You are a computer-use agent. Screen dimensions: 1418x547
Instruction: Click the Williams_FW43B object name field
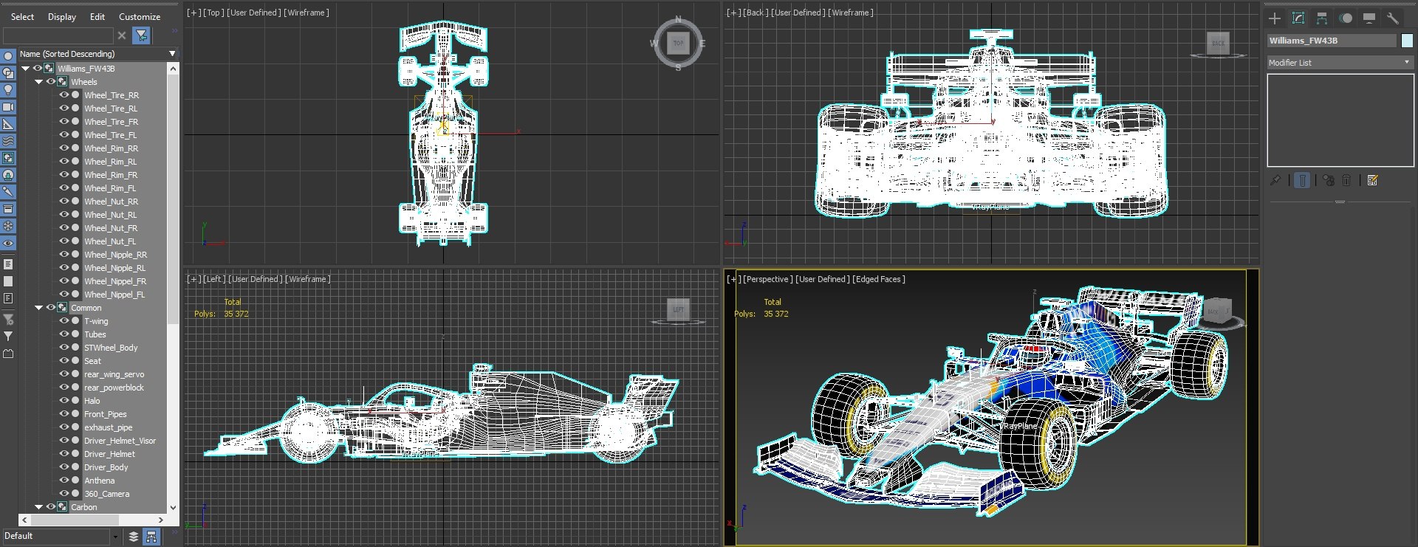[1332, 41]
